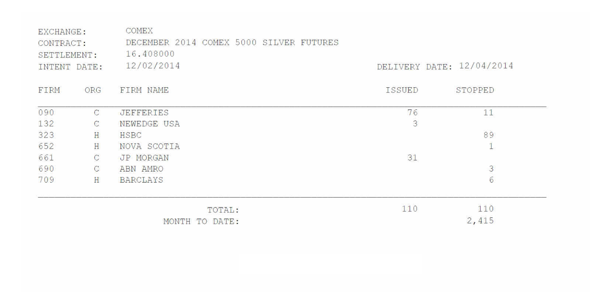The width and height of the screenshot is (590, 292).
Task: Click the TOTAL label
Action: (223, 210)
